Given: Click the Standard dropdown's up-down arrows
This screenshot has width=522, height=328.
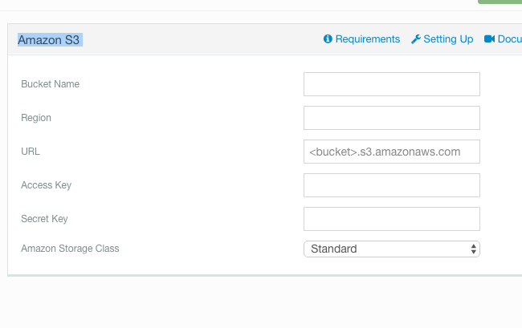Looking at the screenshot, I should point(473,249).
